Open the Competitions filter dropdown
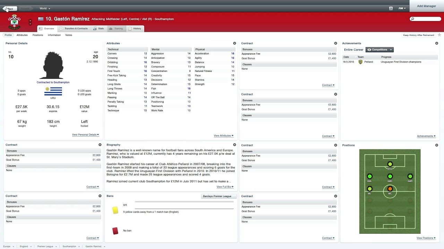444x249 pixels. tap(391, 50)
